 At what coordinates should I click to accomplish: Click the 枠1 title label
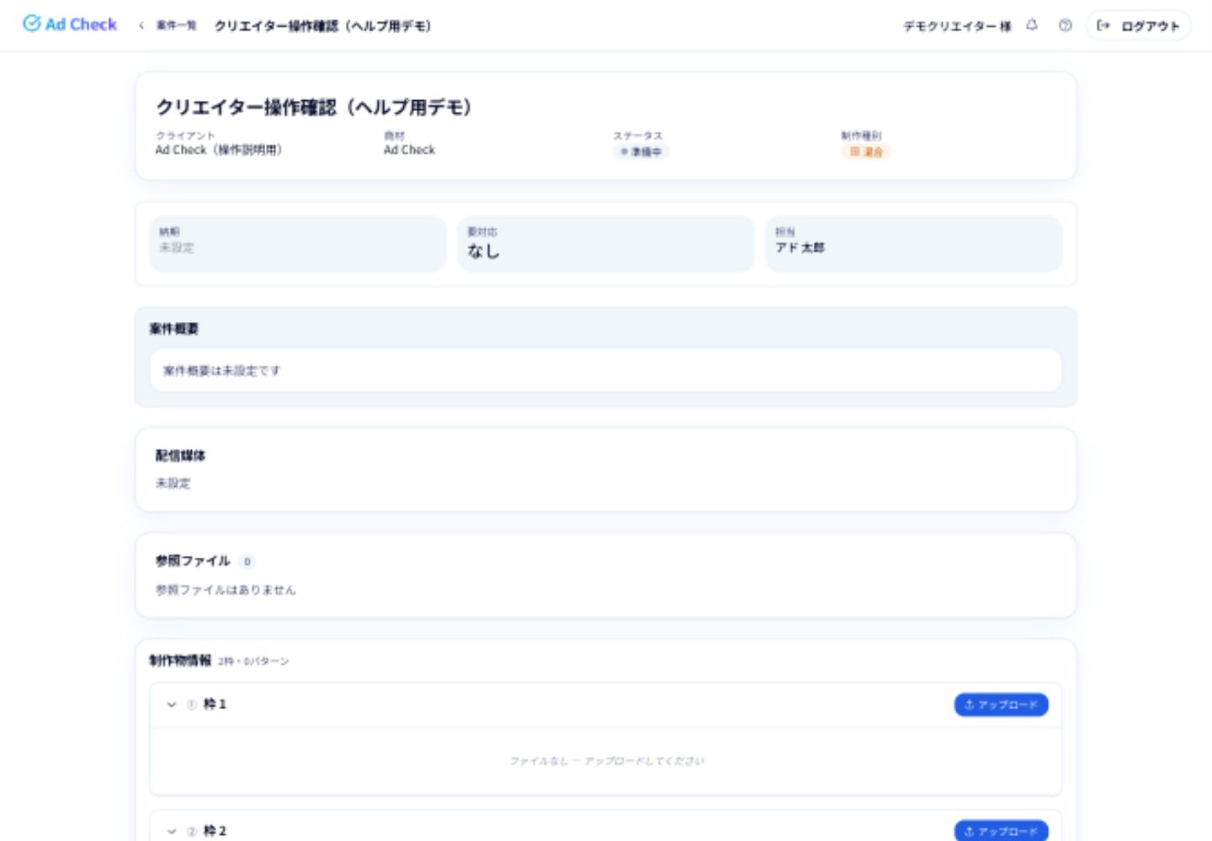pyautogui.click(x=215, y=704)
